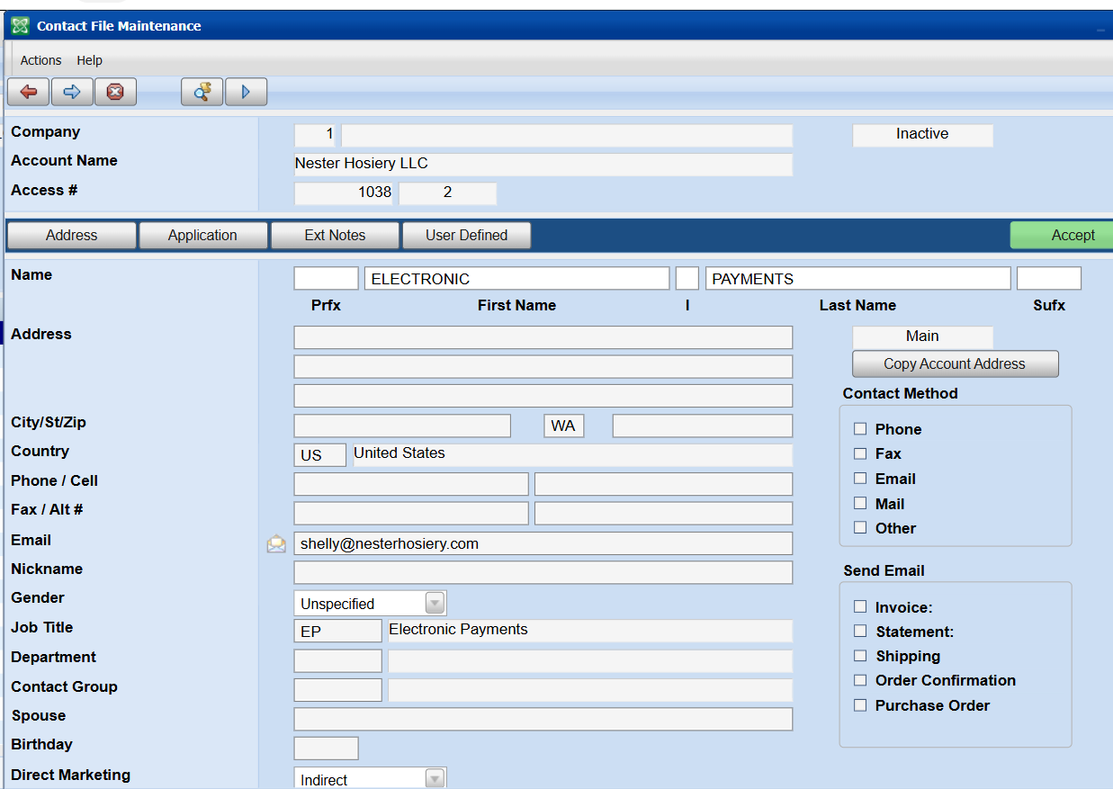
Task: Click the Copy Account Address button
Action: tap(955, 364)
